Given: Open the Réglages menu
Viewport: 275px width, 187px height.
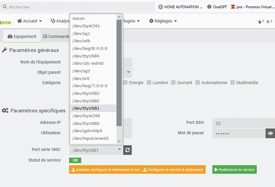Looking at the screenshot, I should pyautogui.click(x=163, y=21).
